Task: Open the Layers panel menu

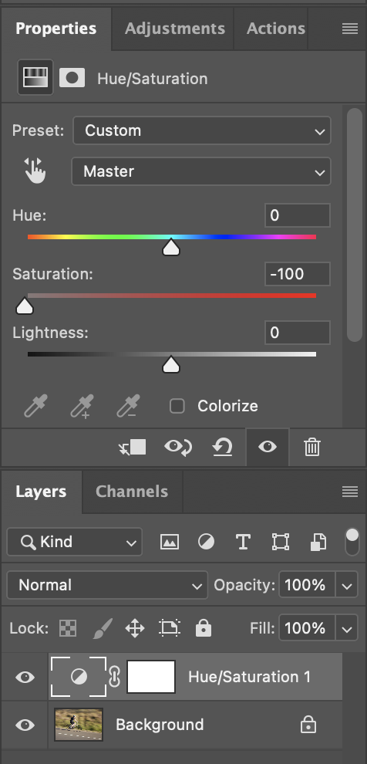Action: (x=349, y=492)
